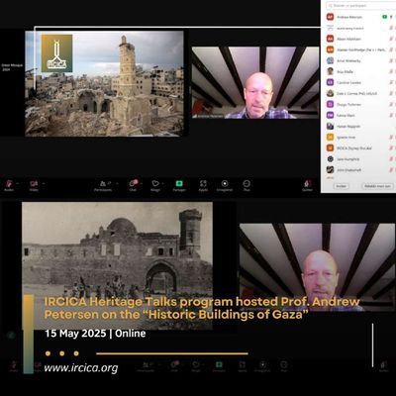Screen dimensions: 396x396
Task: Select Andrew Petersen's upper video tile
Action: [255, 82]
